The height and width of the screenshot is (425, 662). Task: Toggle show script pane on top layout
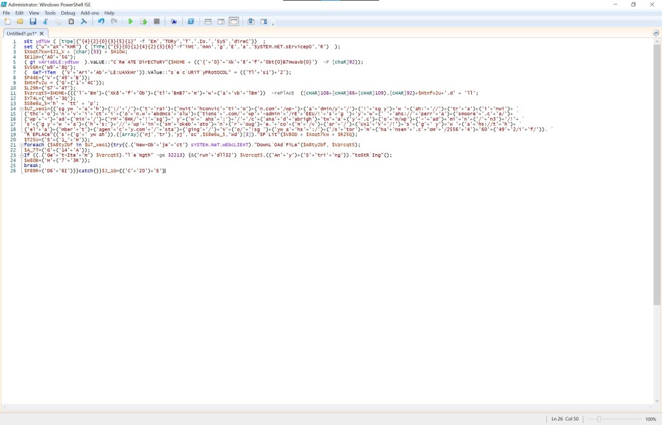point(208,21)
